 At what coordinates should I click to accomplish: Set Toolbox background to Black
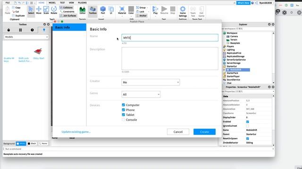click(x=32, y=144)
